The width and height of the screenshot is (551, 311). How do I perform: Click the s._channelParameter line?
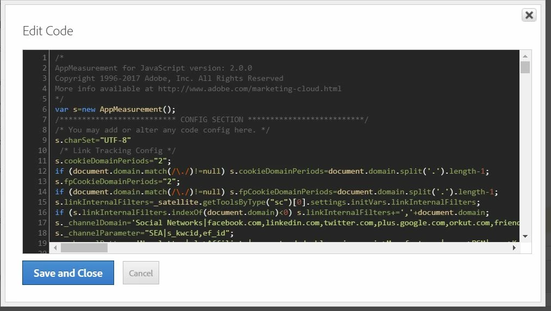(x=144, y=233)
